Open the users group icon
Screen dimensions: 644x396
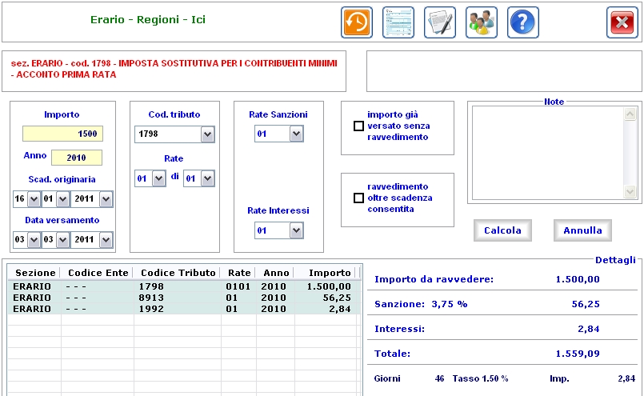click(x=482, y=22)
